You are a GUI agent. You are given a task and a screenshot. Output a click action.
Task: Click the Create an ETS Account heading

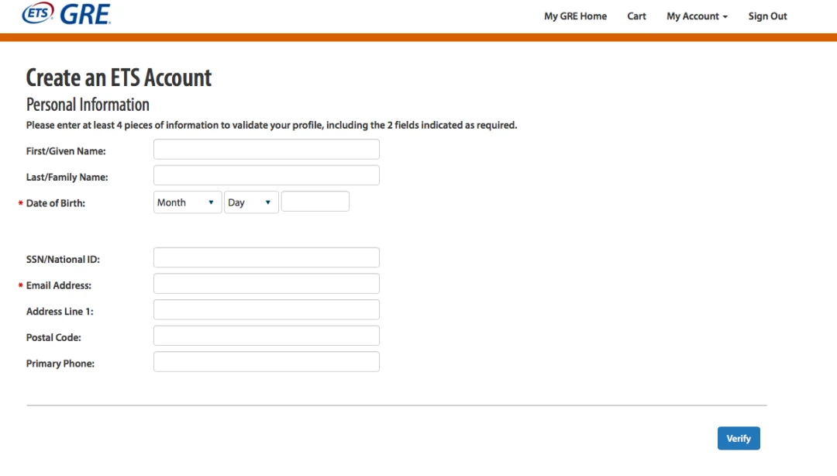119,78
